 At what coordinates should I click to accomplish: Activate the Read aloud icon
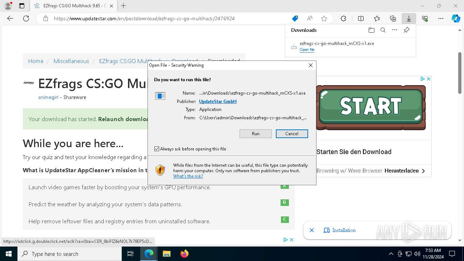(x=310, y=18)
